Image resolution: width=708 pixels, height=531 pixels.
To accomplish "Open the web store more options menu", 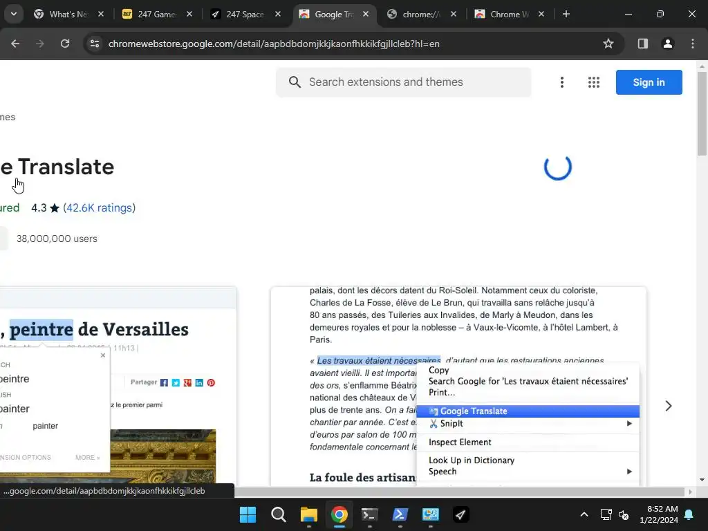I will pos(561,82).
